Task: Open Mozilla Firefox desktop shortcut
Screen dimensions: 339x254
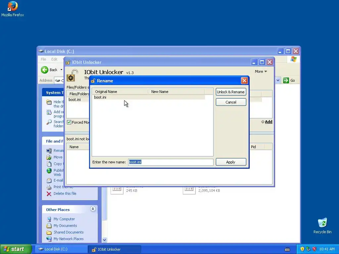Action: (x=13, y=9)
